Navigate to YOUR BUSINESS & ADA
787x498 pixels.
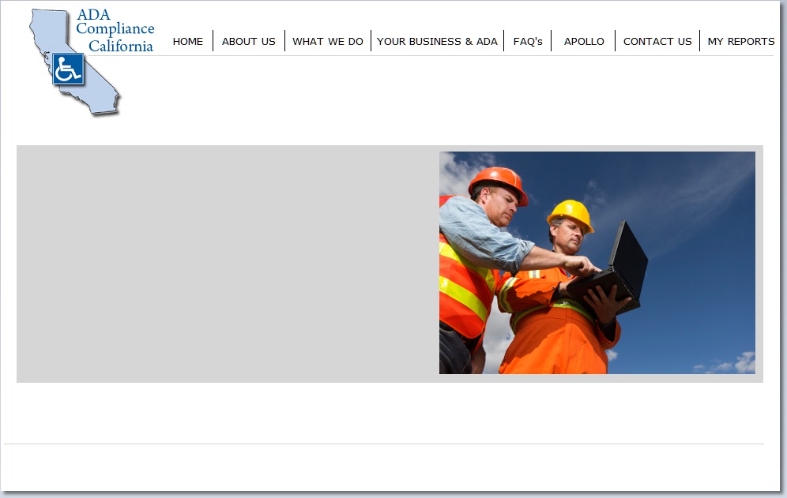point(437,42)
